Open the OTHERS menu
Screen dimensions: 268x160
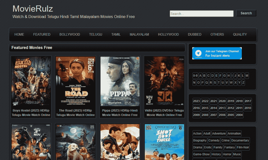pyautogui.click(x=217, y=35)
